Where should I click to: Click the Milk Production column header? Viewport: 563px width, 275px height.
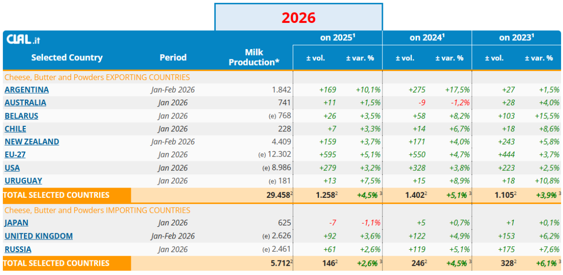click(254, 58)
